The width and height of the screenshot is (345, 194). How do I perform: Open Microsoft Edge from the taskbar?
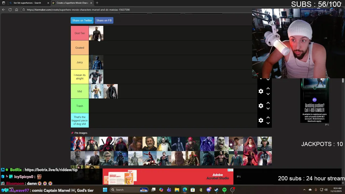[185, 190]
